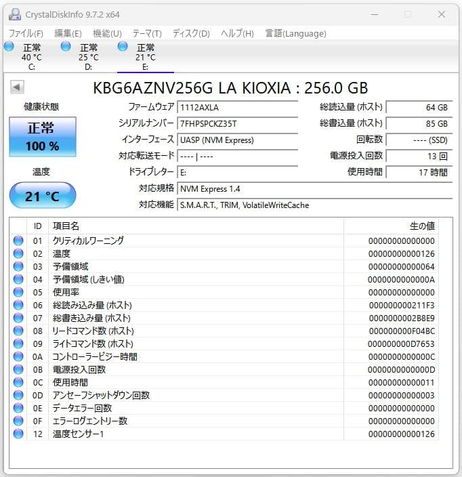
Task: Click the 項目名 column header
Action: pyautogui.click(x=196, y=226)
